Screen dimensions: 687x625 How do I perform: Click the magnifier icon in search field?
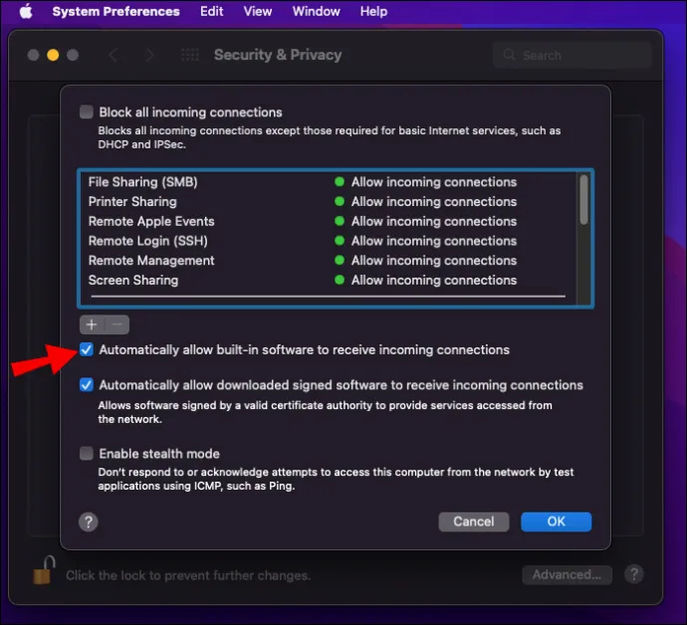509,55
